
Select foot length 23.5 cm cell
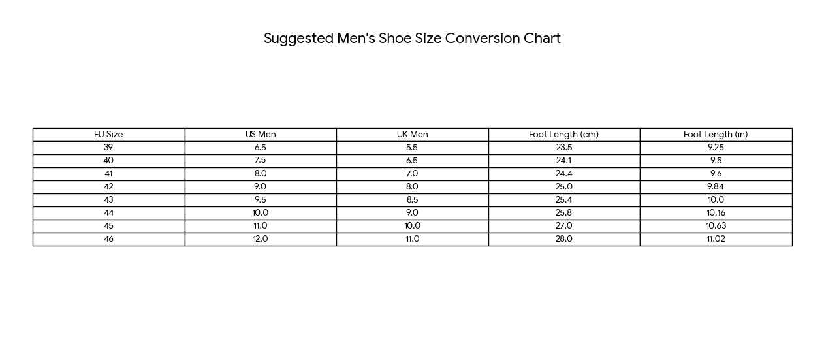click(563, 148)
